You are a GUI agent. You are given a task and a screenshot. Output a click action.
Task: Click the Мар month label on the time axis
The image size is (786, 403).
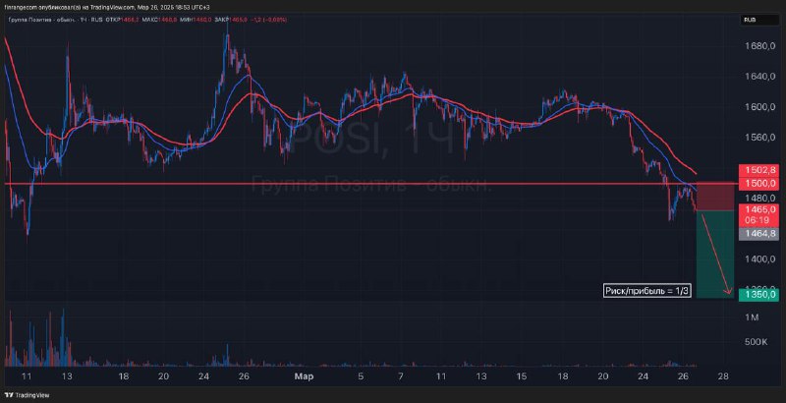[x=304, y=376]
